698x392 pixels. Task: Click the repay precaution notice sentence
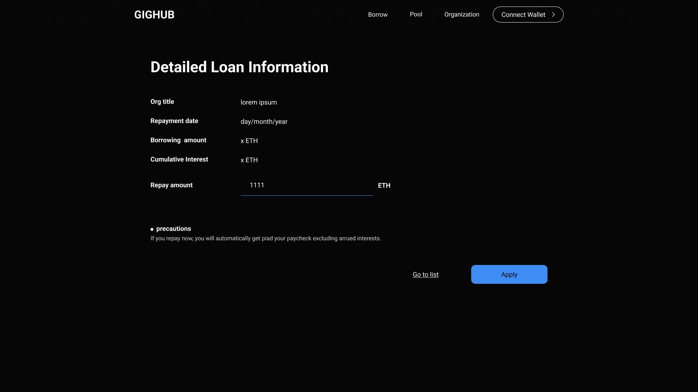pyautogui.click(x=266, y=238)
